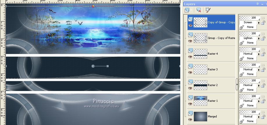Select the Merged layer name

pyautogui.click(x=212, y=117)
